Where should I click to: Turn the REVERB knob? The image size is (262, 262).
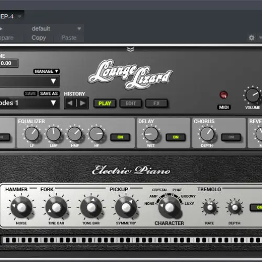coord(259,134)
